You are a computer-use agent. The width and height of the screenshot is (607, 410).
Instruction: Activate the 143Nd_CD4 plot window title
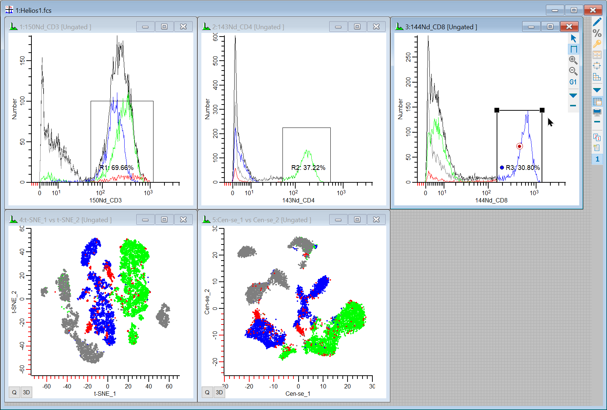coord(248,27)
